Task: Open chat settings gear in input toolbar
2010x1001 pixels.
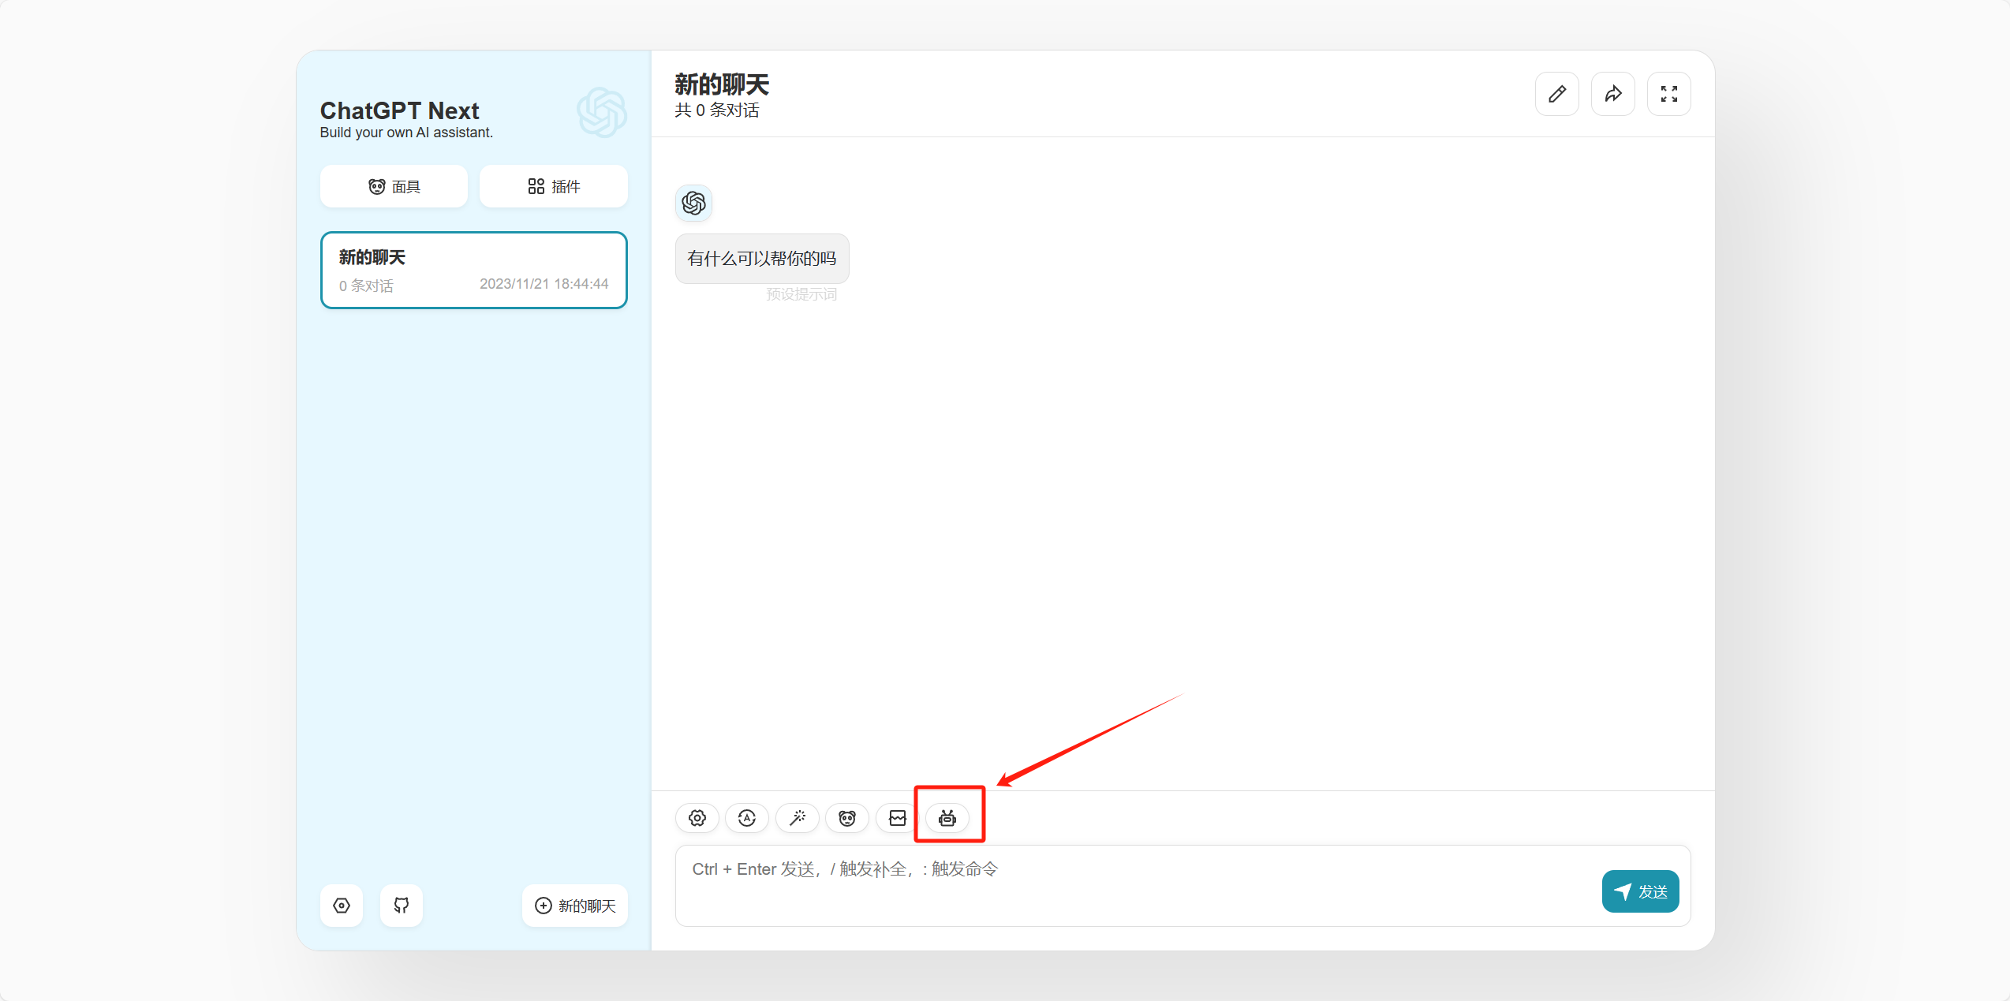Action: pyautogui.click(x=697, y=818)
